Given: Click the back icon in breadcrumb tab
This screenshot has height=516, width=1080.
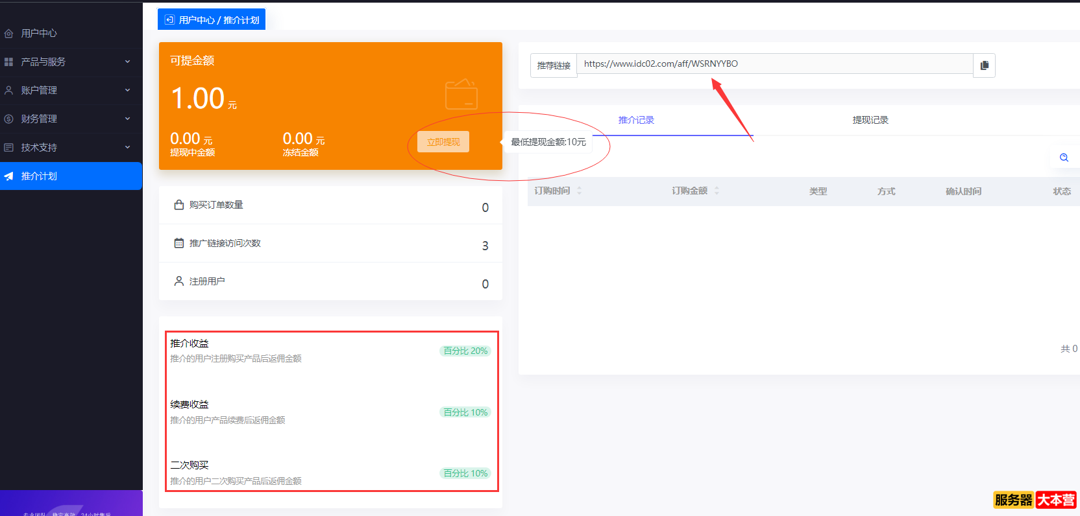Looking at the screenshot, I should tap(169, 20).
